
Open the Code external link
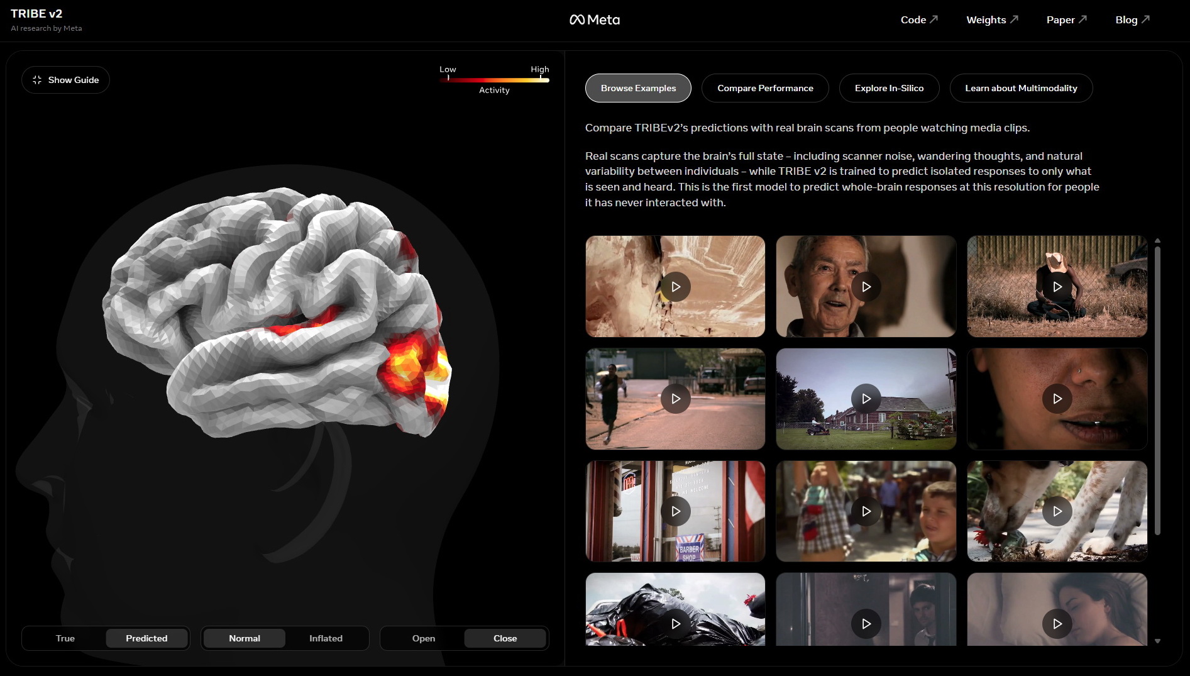(918, 20)
